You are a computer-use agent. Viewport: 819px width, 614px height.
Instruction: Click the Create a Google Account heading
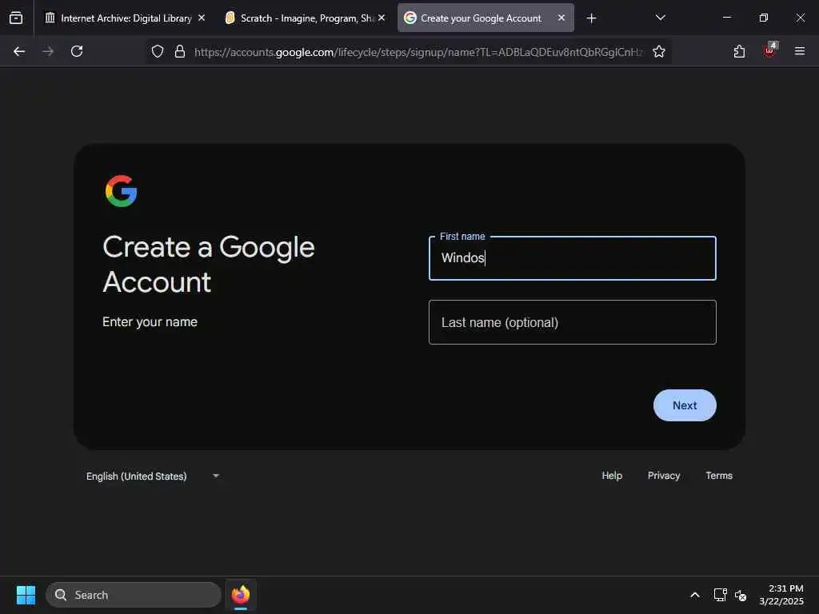209,264
